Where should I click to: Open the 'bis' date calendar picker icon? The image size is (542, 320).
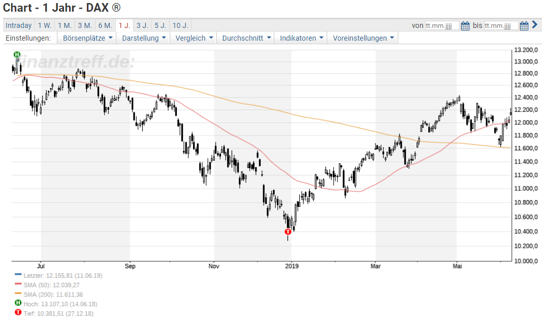[524, 25]
